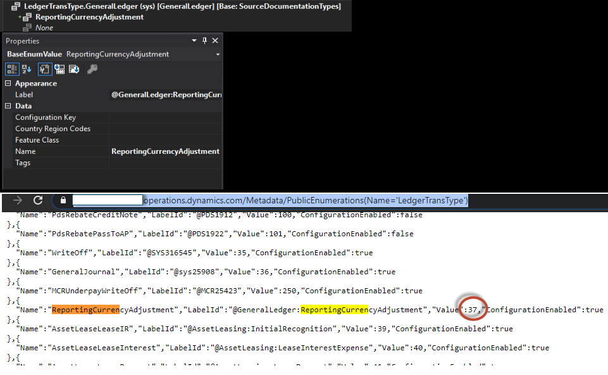Click the PdsRebatePassToAP JSON line
The height and width of the screenshot is (375, 608).
[215, 234]
